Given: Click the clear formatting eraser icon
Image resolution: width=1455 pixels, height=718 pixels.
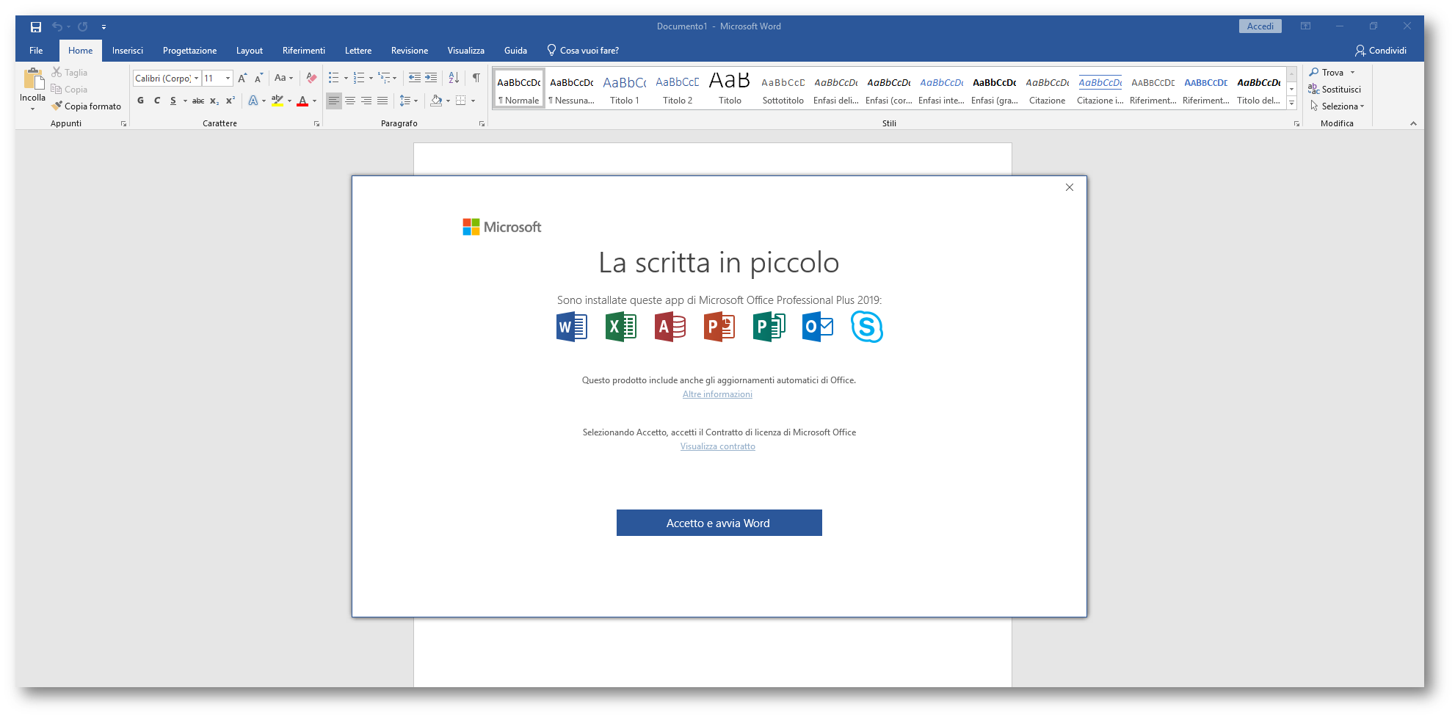Looking at the screenshot, I should click(311, 78).
